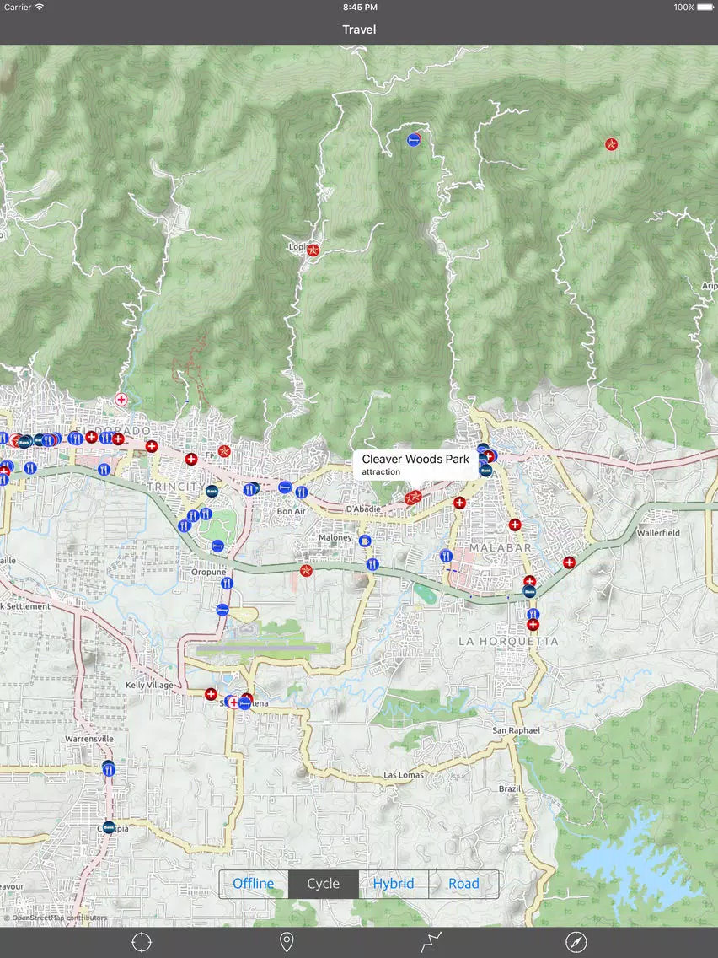Tap the MALABAR area label
This screenshot has height=958, width=718.
(x=500, y=548)
